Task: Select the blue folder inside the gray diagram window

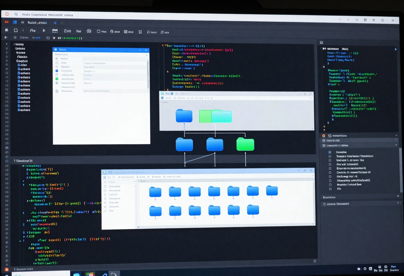Action: [x=184, y=116]
